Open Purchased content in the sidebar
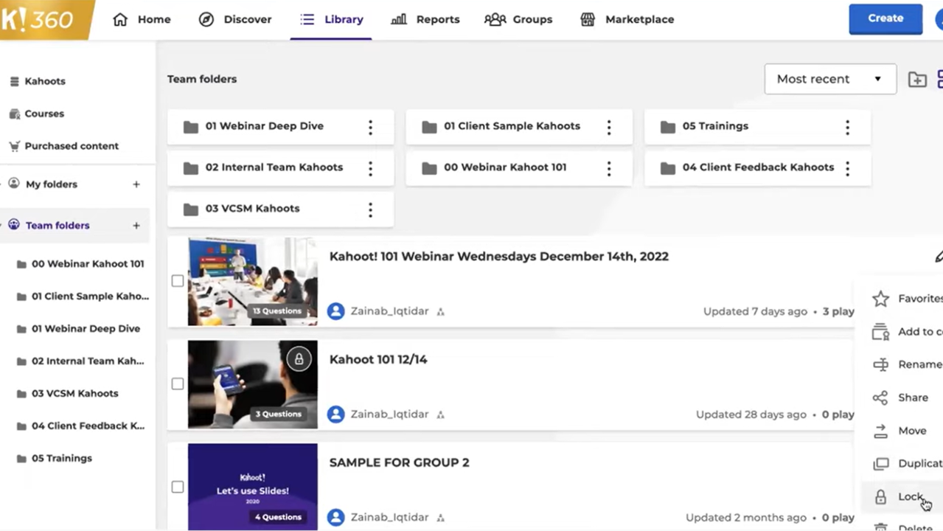 point(71,146)
